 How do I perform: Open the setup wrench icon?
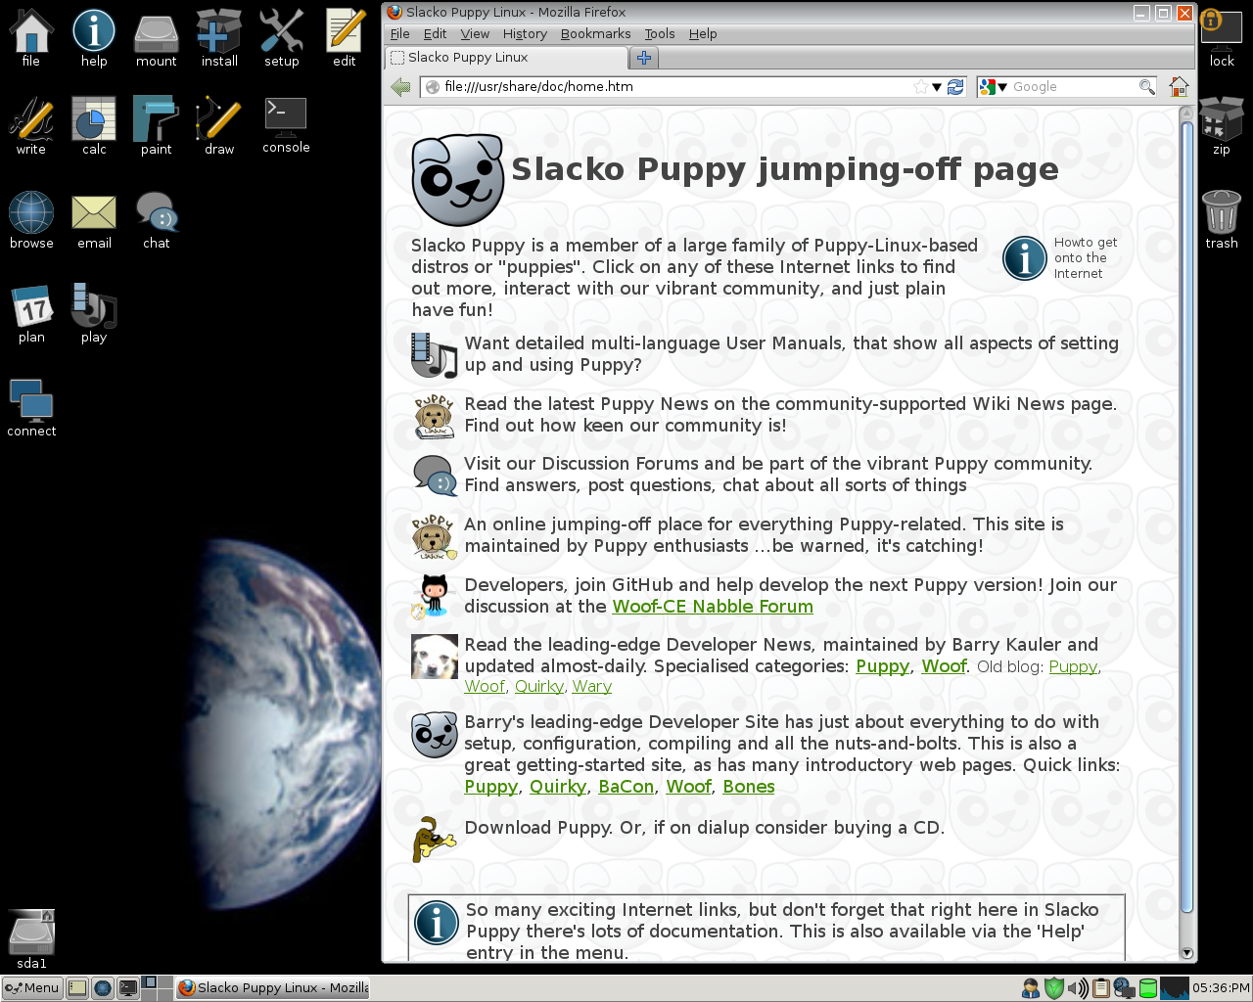(x=282, y=31)
